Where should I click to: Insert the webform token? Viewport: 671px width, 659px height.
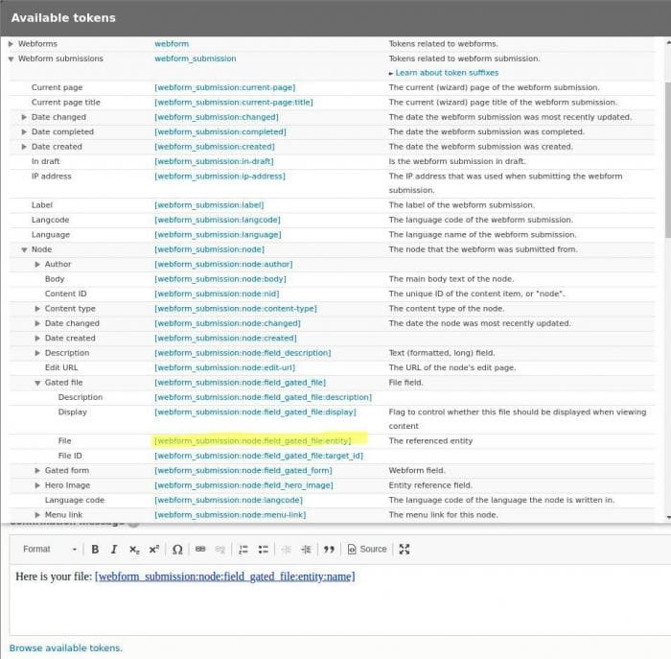[x=172, y=44]
